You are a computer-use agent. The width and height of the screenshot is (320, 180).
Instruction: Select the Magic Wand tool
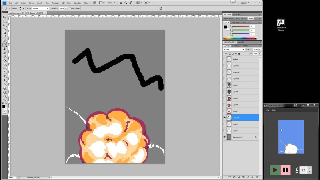click(5, 29)
